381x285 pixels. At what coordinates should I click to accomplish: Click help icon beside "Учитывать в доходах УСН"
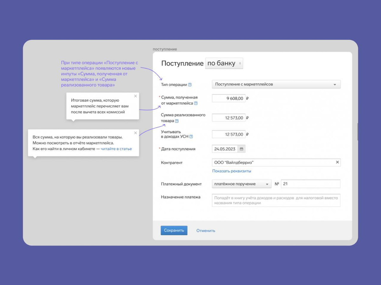point(191,136)
